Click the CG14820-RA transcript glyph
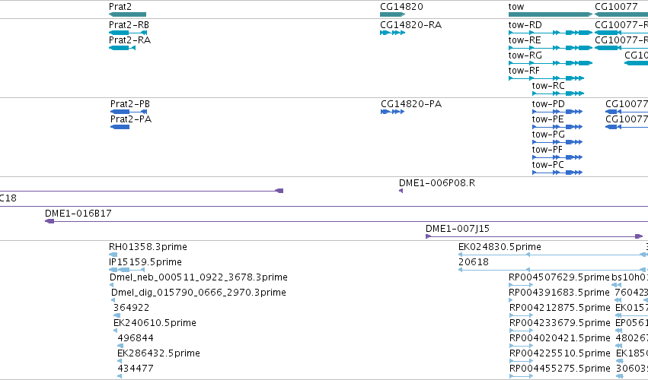Screen dimensions: 648x380 pos(393,33)
